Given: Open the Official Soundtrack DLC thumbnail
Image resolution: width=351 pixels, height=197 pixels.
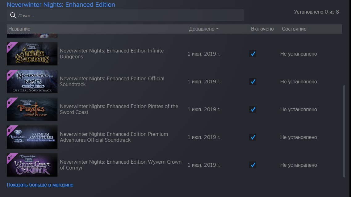Looking at the screenshot, I should point(32,82).
